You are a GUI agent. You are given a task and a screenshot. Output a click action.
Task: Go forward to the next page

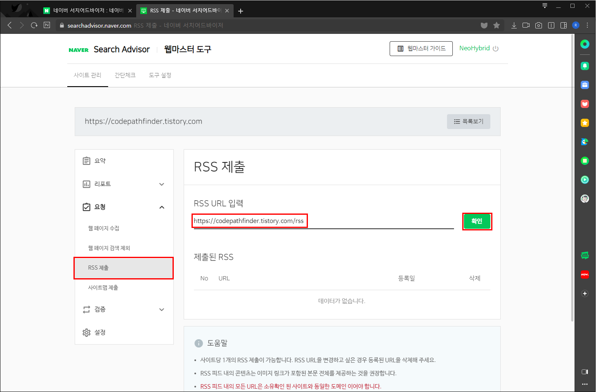[22, 25]
